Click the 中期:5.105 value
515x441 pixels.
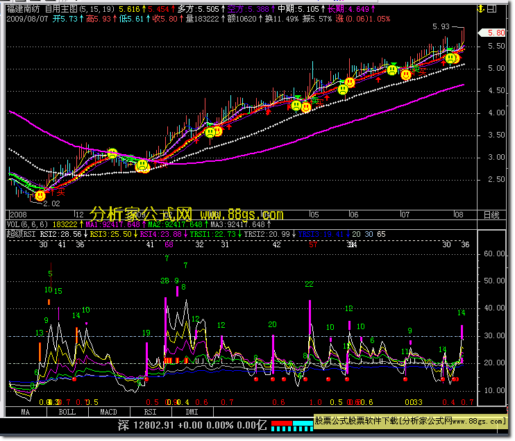click(x=301, y=9)
